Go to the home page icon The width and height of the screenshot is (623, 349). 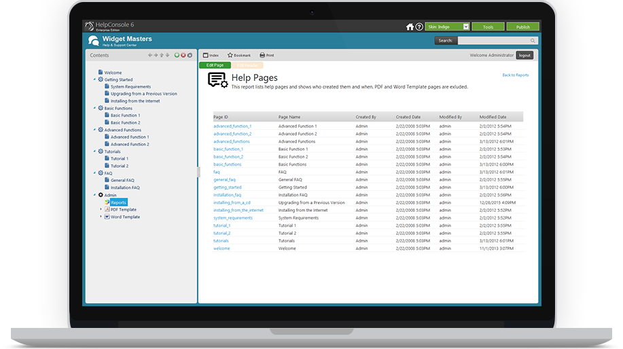click(410, 26)
